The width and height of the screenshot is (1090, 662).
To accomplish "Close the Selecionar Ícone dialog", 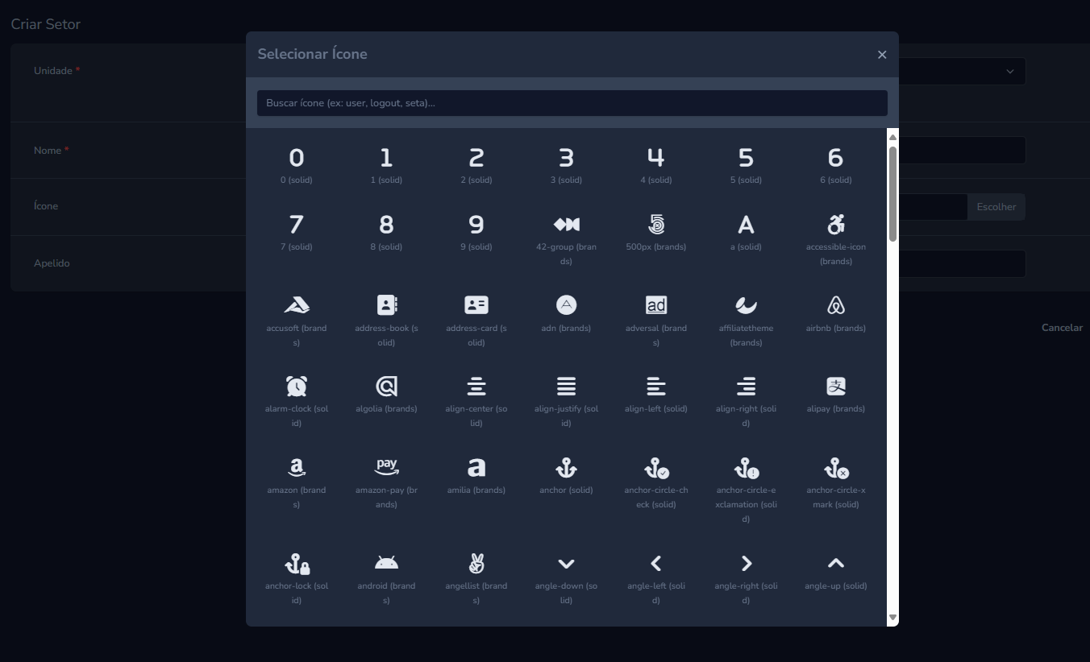I will click(x=882, y=55).
